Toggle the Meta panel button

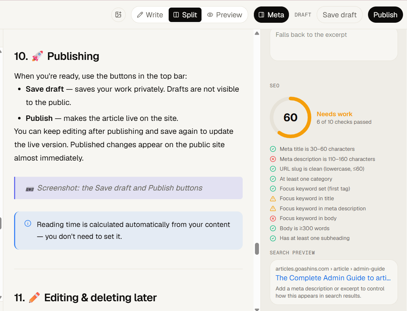click(271, 15)
